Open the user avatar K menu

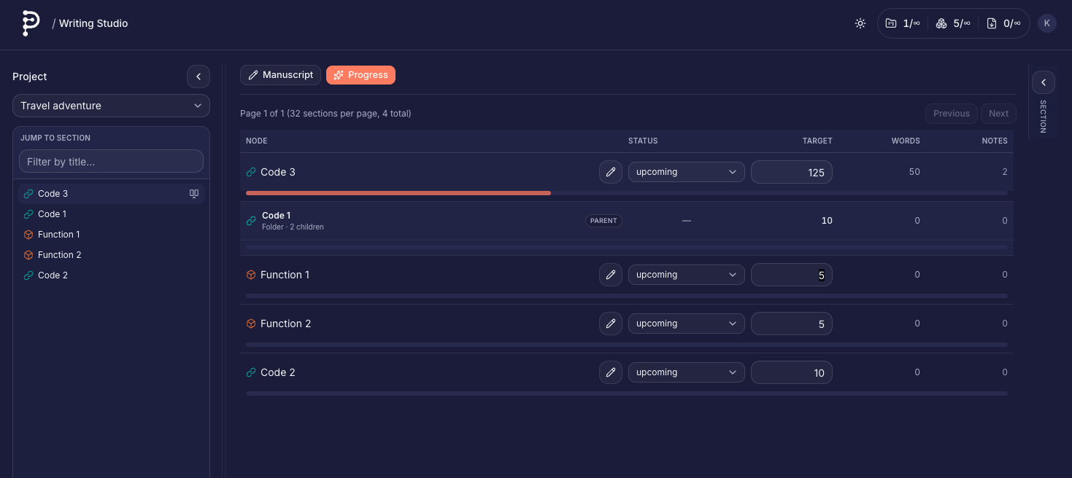[1046, 23]
